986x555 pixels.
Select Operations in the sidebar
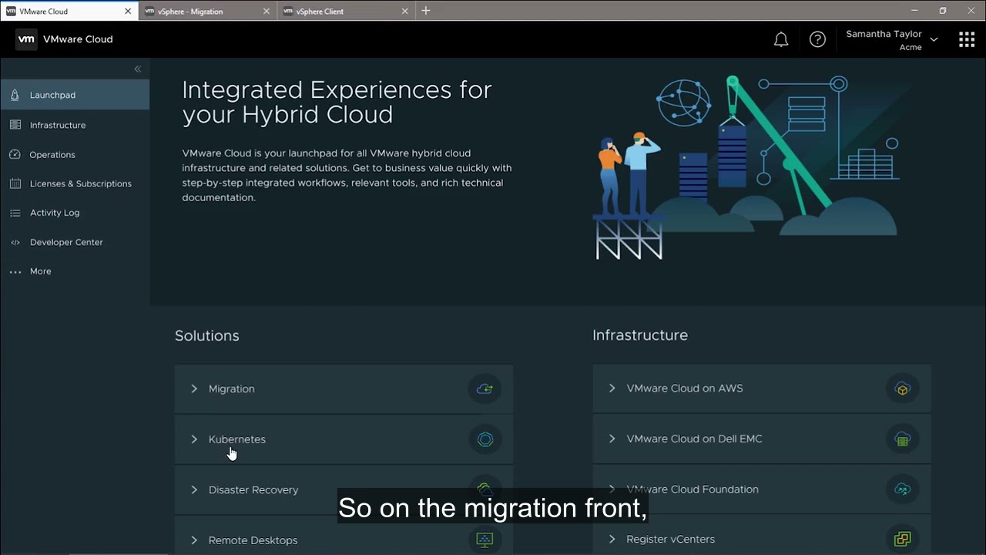coord(75,154)
